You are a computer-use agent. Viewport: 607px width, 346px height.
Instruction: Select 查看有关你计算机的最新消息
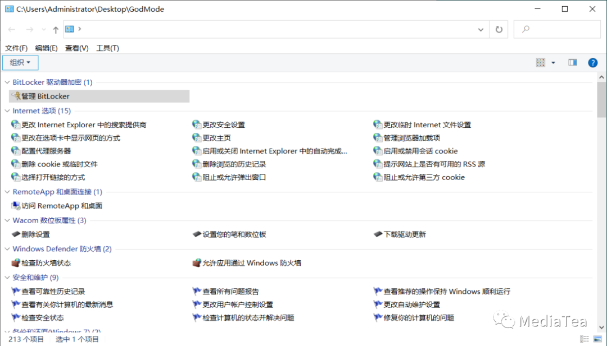click(67, 305)
